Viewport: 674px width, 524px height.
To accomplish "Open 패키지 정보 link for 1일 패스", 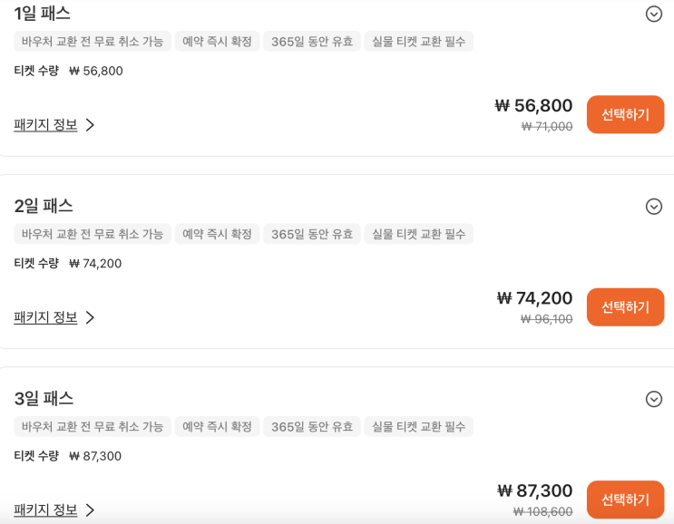I will click(x=46, y=125).
